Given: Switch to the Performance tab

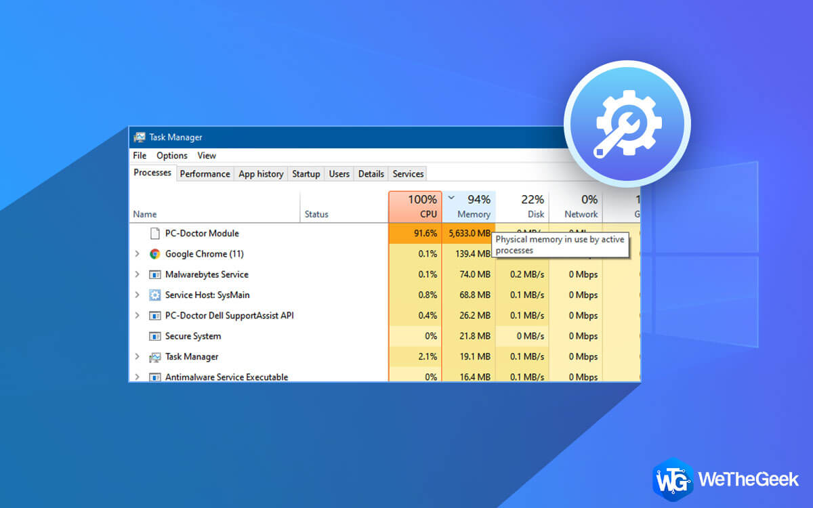Looking at the screenshot, I should coord(205,173).
